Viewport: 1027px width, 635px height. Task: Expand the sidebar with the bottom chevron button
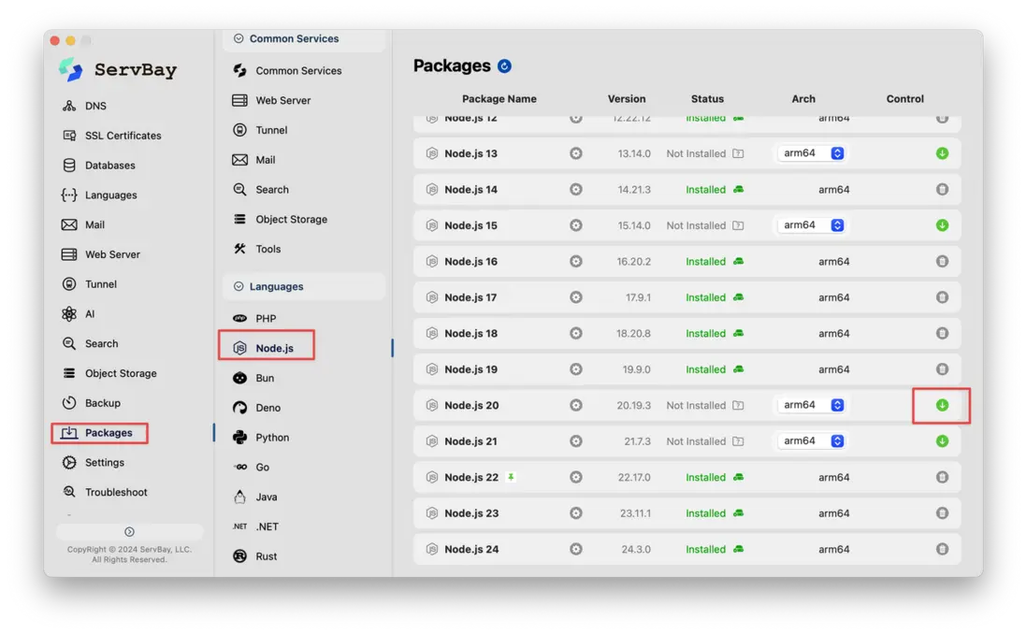tap(129, 532)
